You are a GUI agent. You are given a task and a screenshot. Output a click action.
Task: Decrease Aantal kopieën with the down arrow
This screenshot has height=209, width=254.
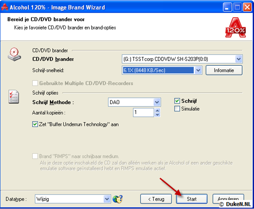point(157,115)
